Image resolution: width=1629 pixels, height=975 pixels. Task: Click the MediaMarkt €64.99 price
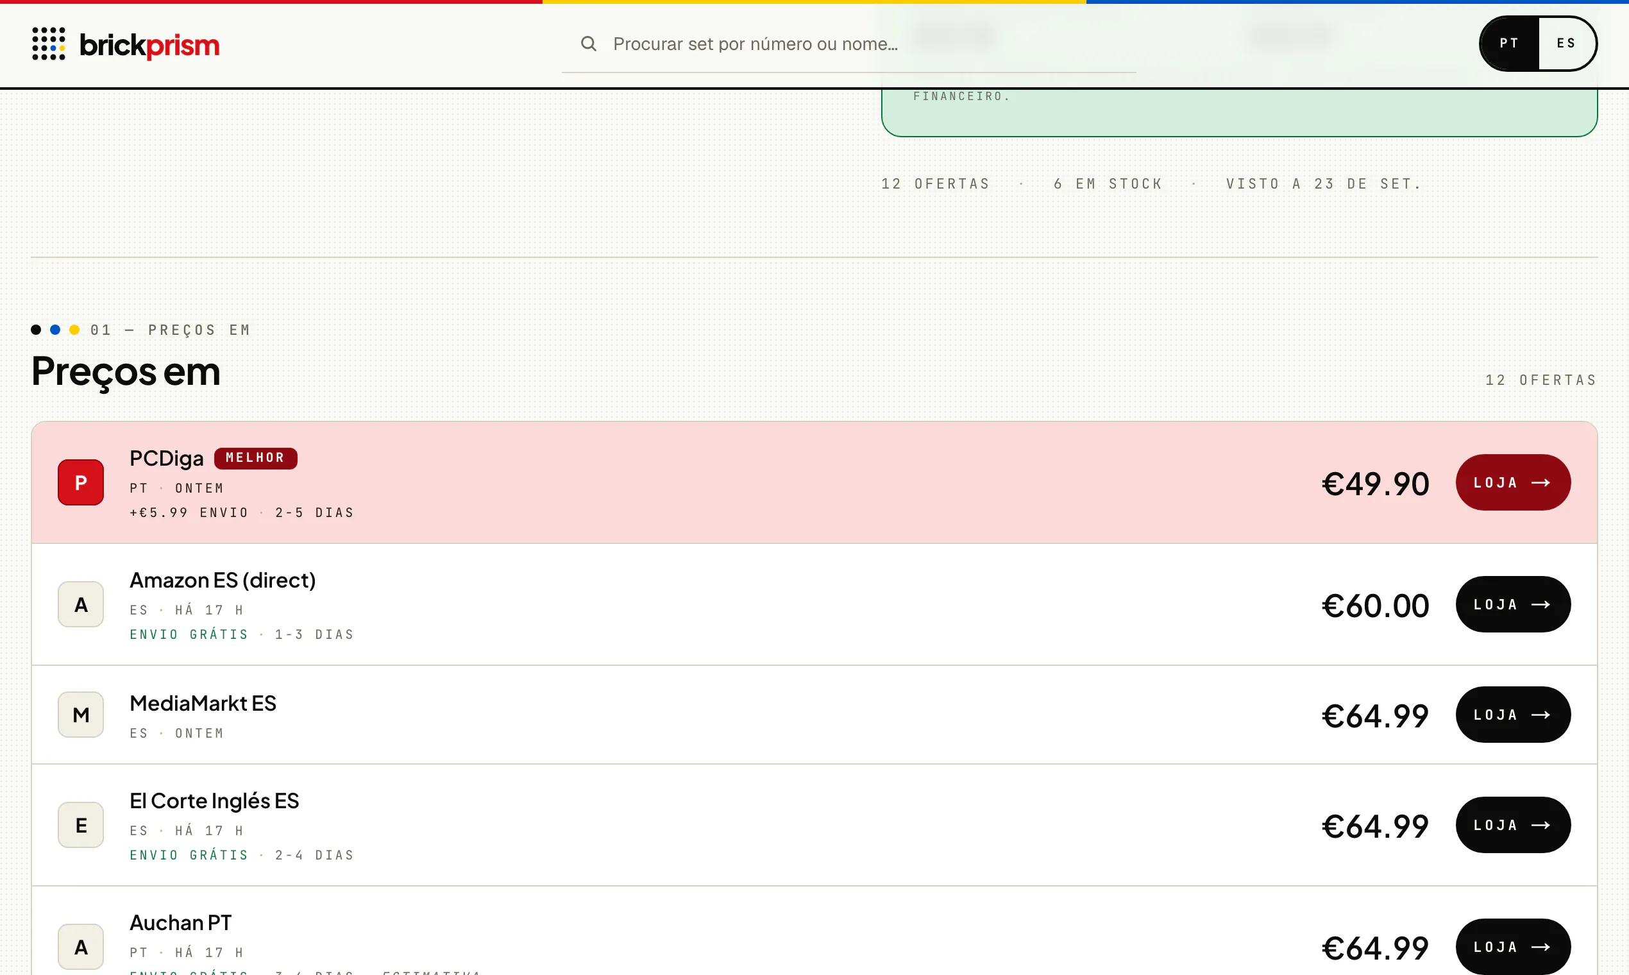click(x=1376, y=715)
